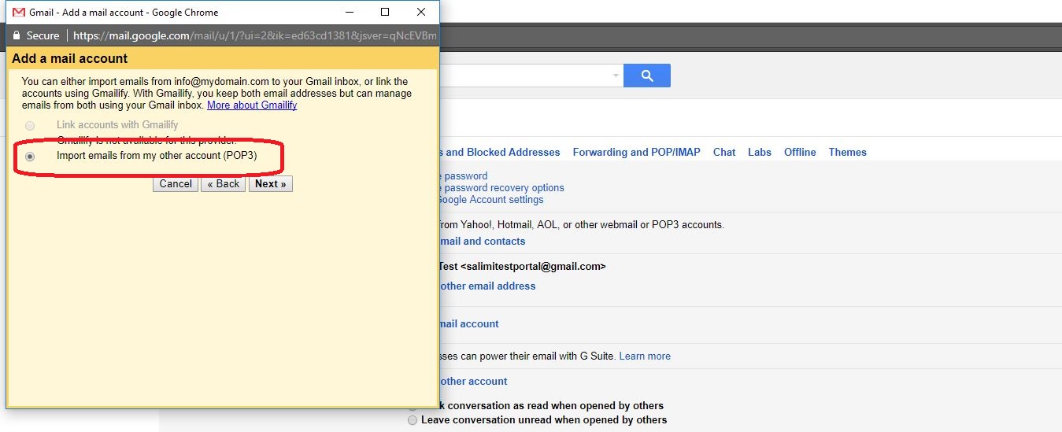Click the salimitestportal@gmail.com address text
Viewport: 1062px width, 432px height.
pyautogui.click(x=533, y=266)
